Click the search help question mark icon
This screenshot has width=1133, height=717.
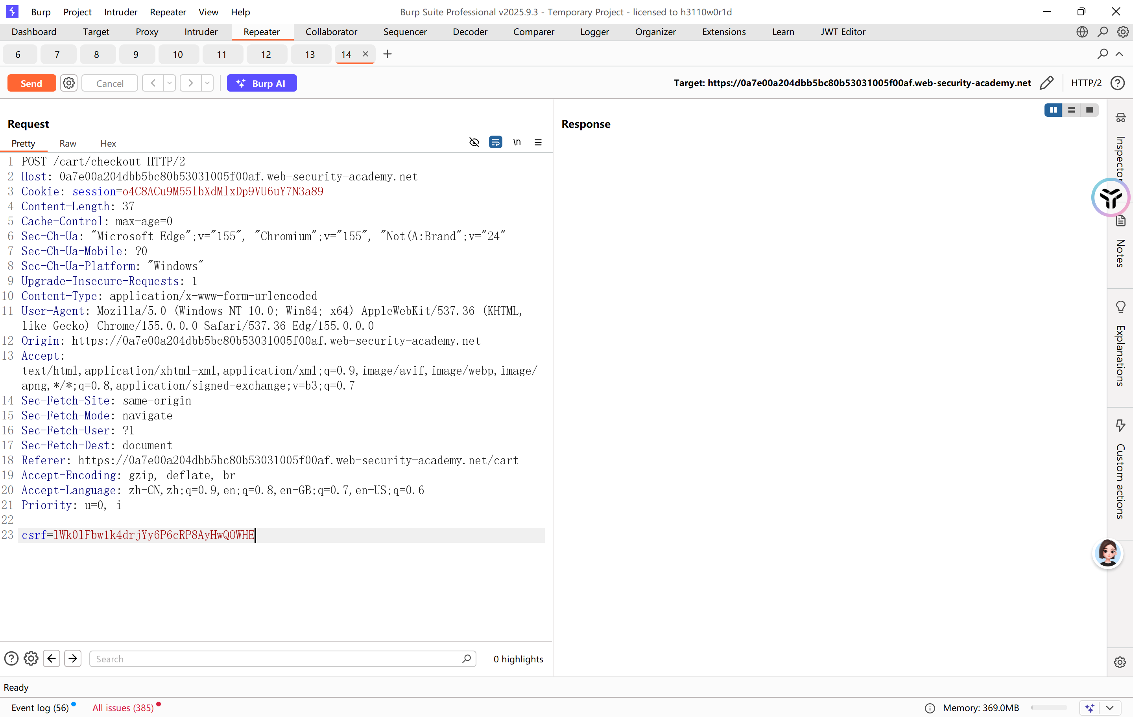click(x=11, y=659)
